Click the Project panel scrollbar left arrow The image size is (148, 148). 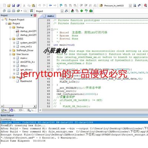2,106
